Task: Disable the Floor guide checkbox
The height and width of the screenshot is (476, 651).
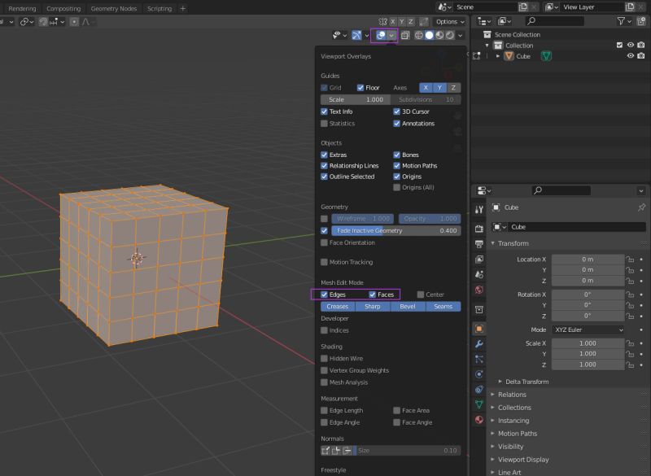Action: pos(361,87)
